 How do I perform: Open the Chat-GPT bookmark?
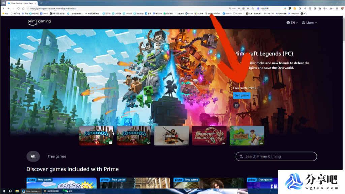(x=269, y=13)
